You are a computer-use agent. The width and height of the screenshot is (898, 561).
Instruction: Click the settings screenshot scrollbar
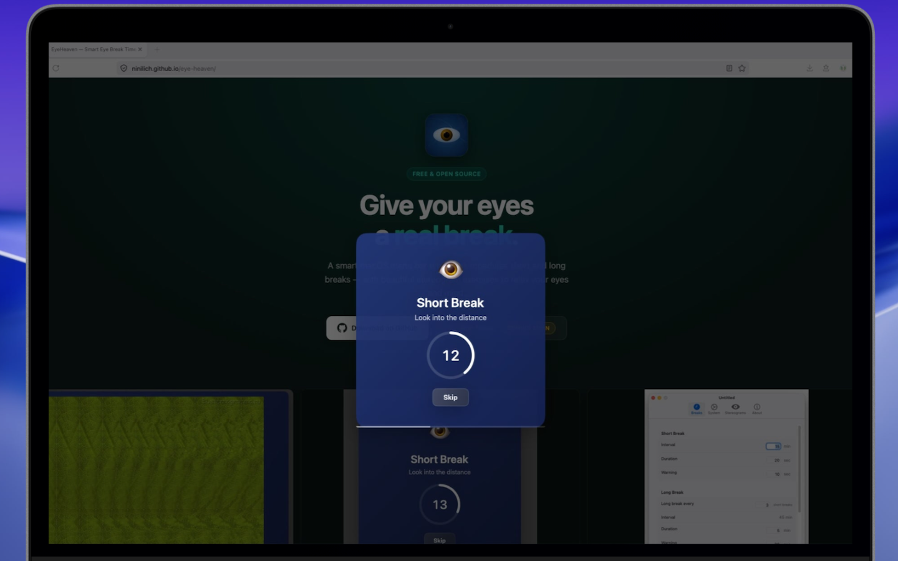(799, 469)
